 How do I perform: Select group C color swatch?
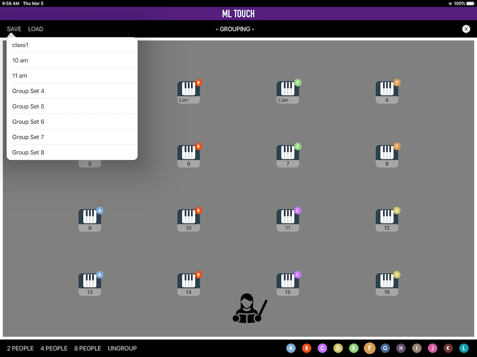(x=322, y=348)
